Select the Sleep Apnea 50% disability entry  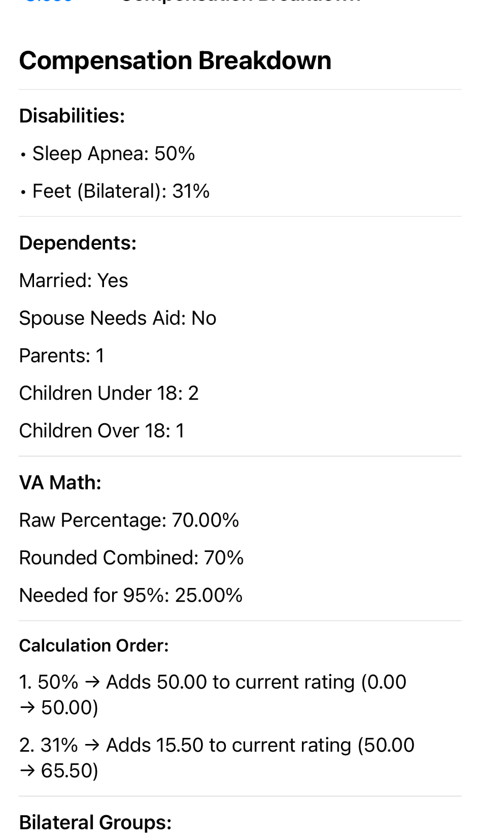click(x=113, y=153)
